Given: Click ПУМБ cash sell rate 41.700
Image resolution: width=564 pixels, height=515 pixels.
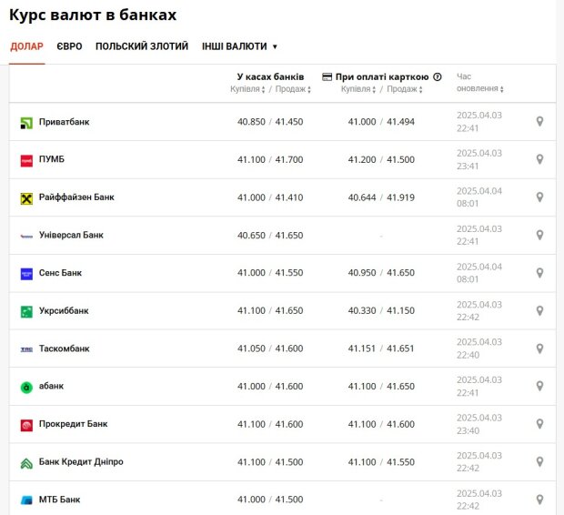Looking at the screenshot, I should [289, 159].
